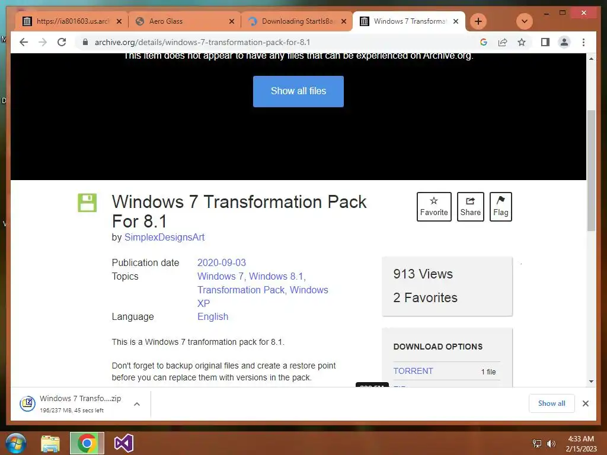The width and height of the screenshot is (607, 455).
Task: Click the share page icon in address bar
Action: (503, 42)
